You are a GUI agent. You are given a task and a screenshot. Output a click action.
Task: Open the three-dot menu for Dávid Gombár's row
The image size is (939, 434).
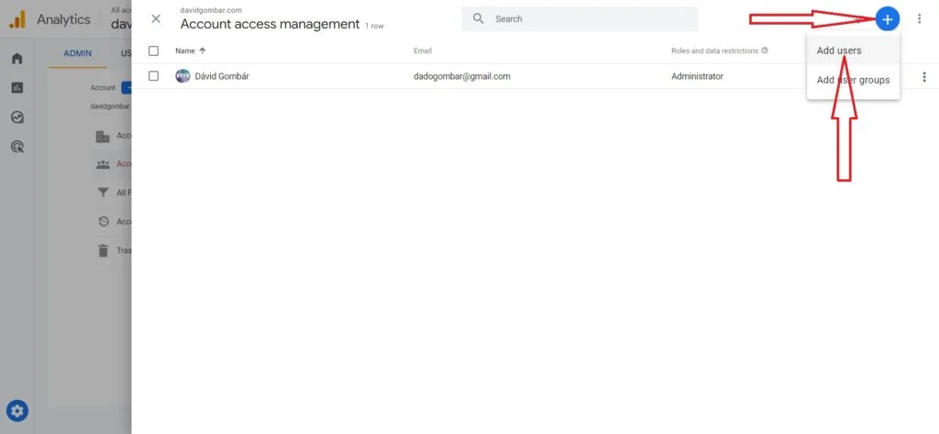[924, 77]
